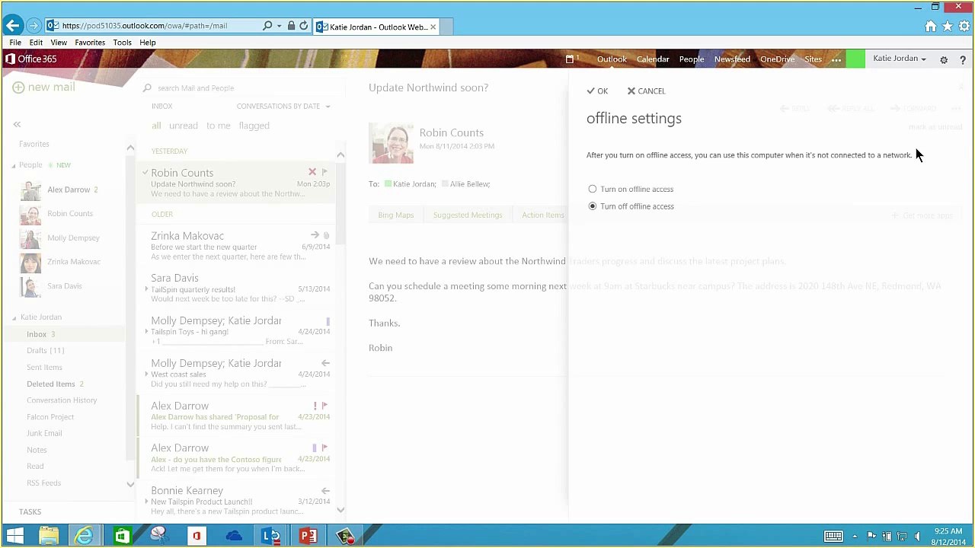This screenshot has width=975, height=548.
Task: Select Turn off offline access radio button
Action: [x=593, y=206]
